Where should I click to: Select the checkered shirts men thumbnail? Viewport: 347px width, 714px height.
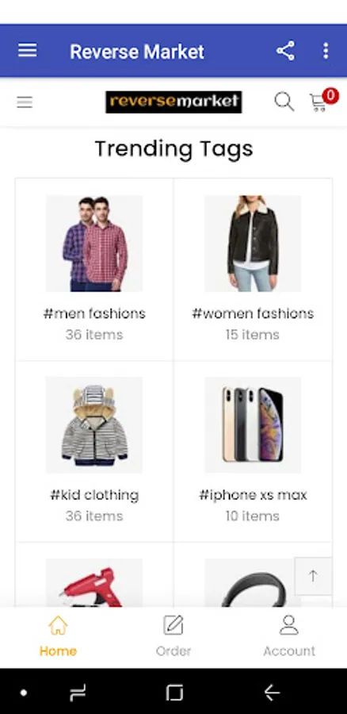(x=94, y=244)
